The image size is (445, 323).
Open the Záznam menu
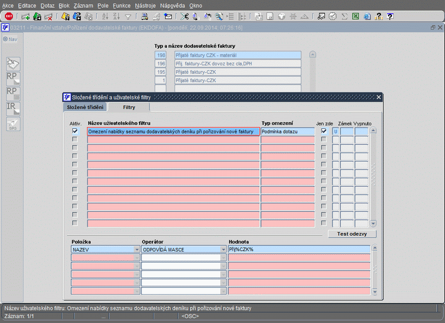(83, 6)
